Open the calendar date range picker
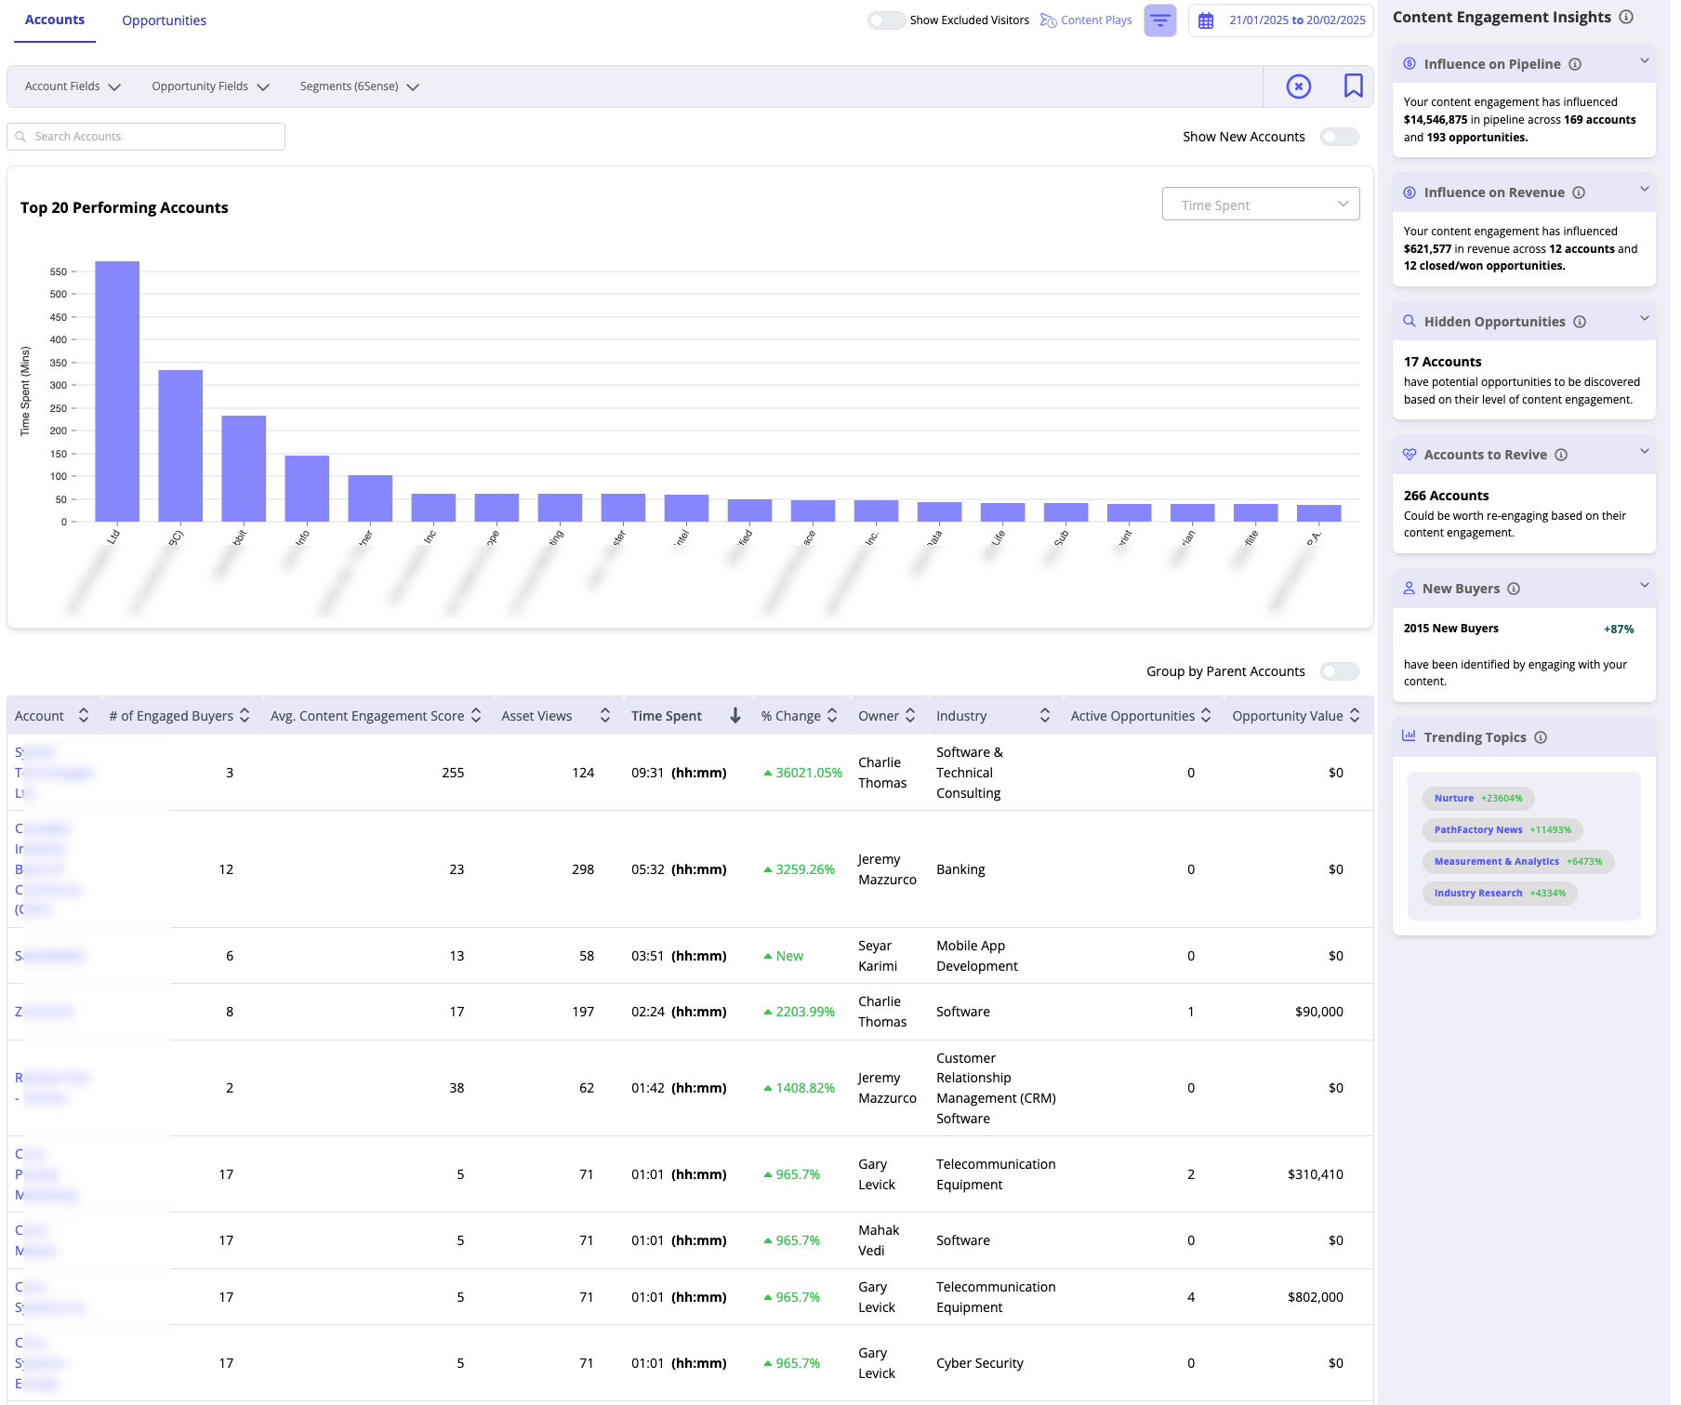The image size is (1681, 1405). coord(1281,20)
